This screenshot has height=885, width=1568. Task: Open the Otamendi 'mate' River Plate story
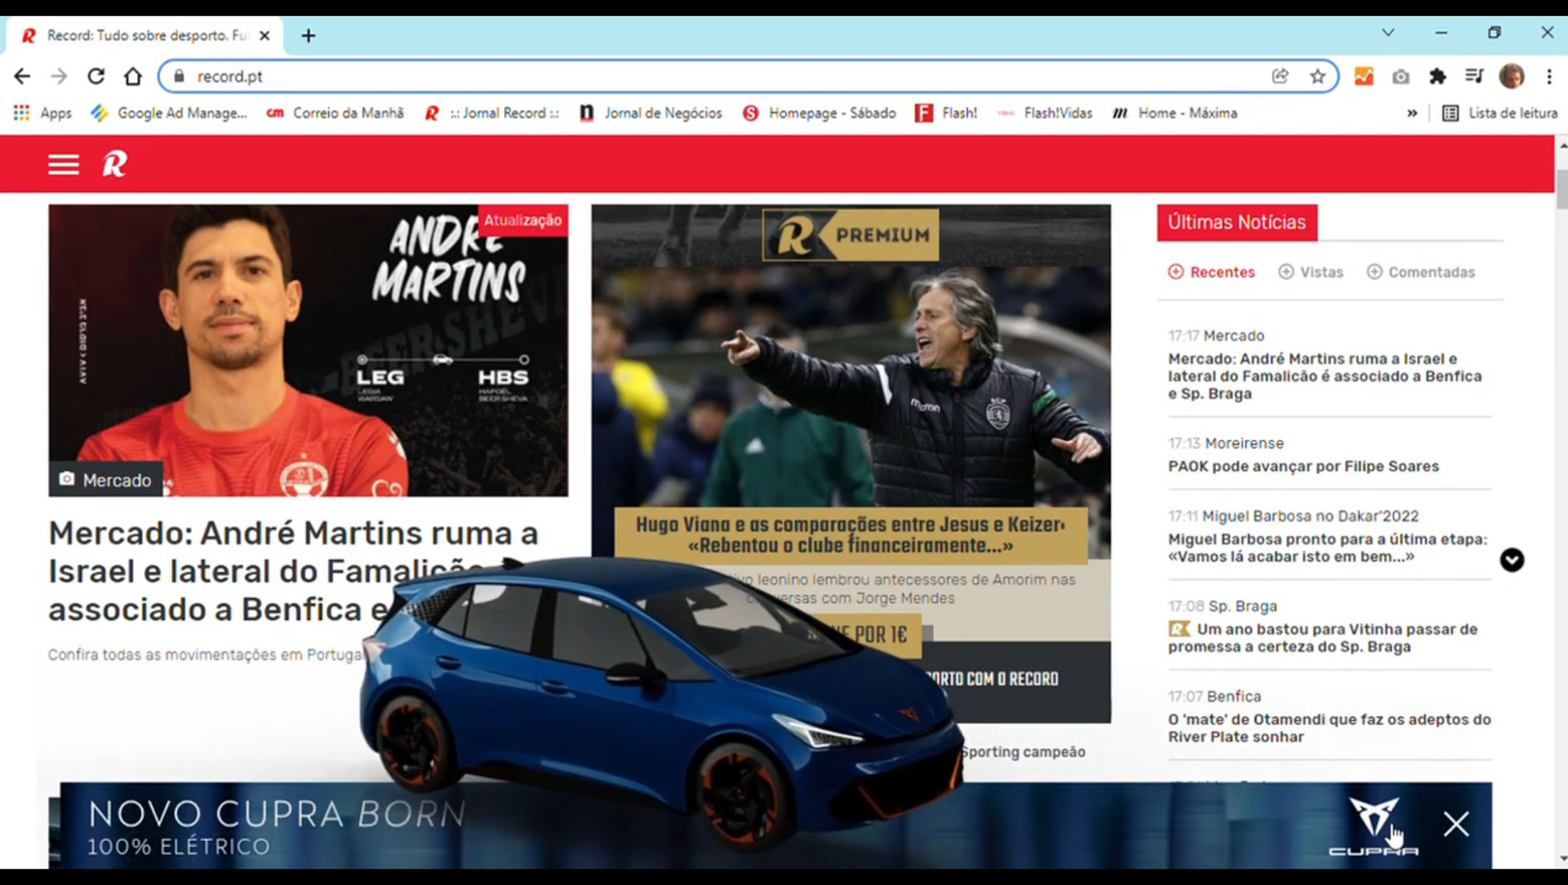pyautogui.click(x=1330, y=728)
